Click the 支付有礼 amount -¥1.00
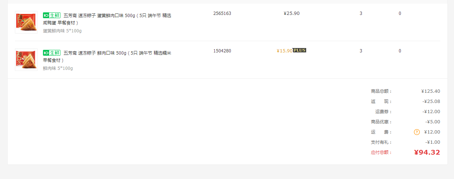 433,142
